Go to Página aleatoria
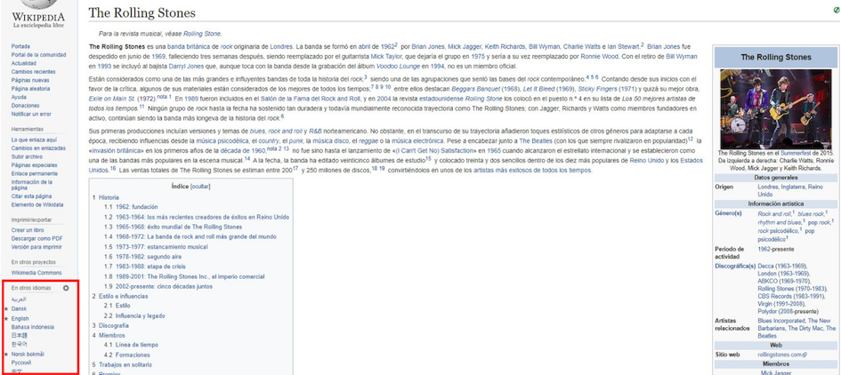Viewport: 841px width, 375px height. click(x=30, y=89)
